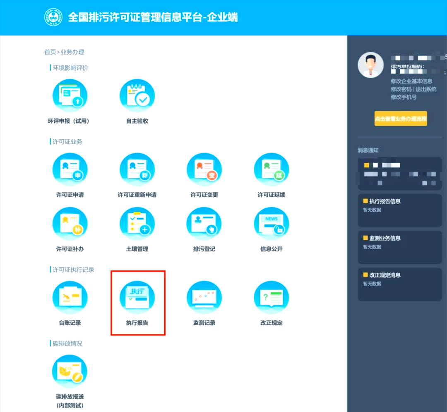This screenshot has width=447, height=412.
Task: Open the 监测业务信息 message card
Action: click(x=400, y=247)
